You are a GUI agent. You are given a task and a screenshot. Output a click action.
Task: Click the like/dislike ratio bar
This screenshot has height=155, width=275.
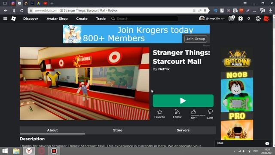click(198, 115)
